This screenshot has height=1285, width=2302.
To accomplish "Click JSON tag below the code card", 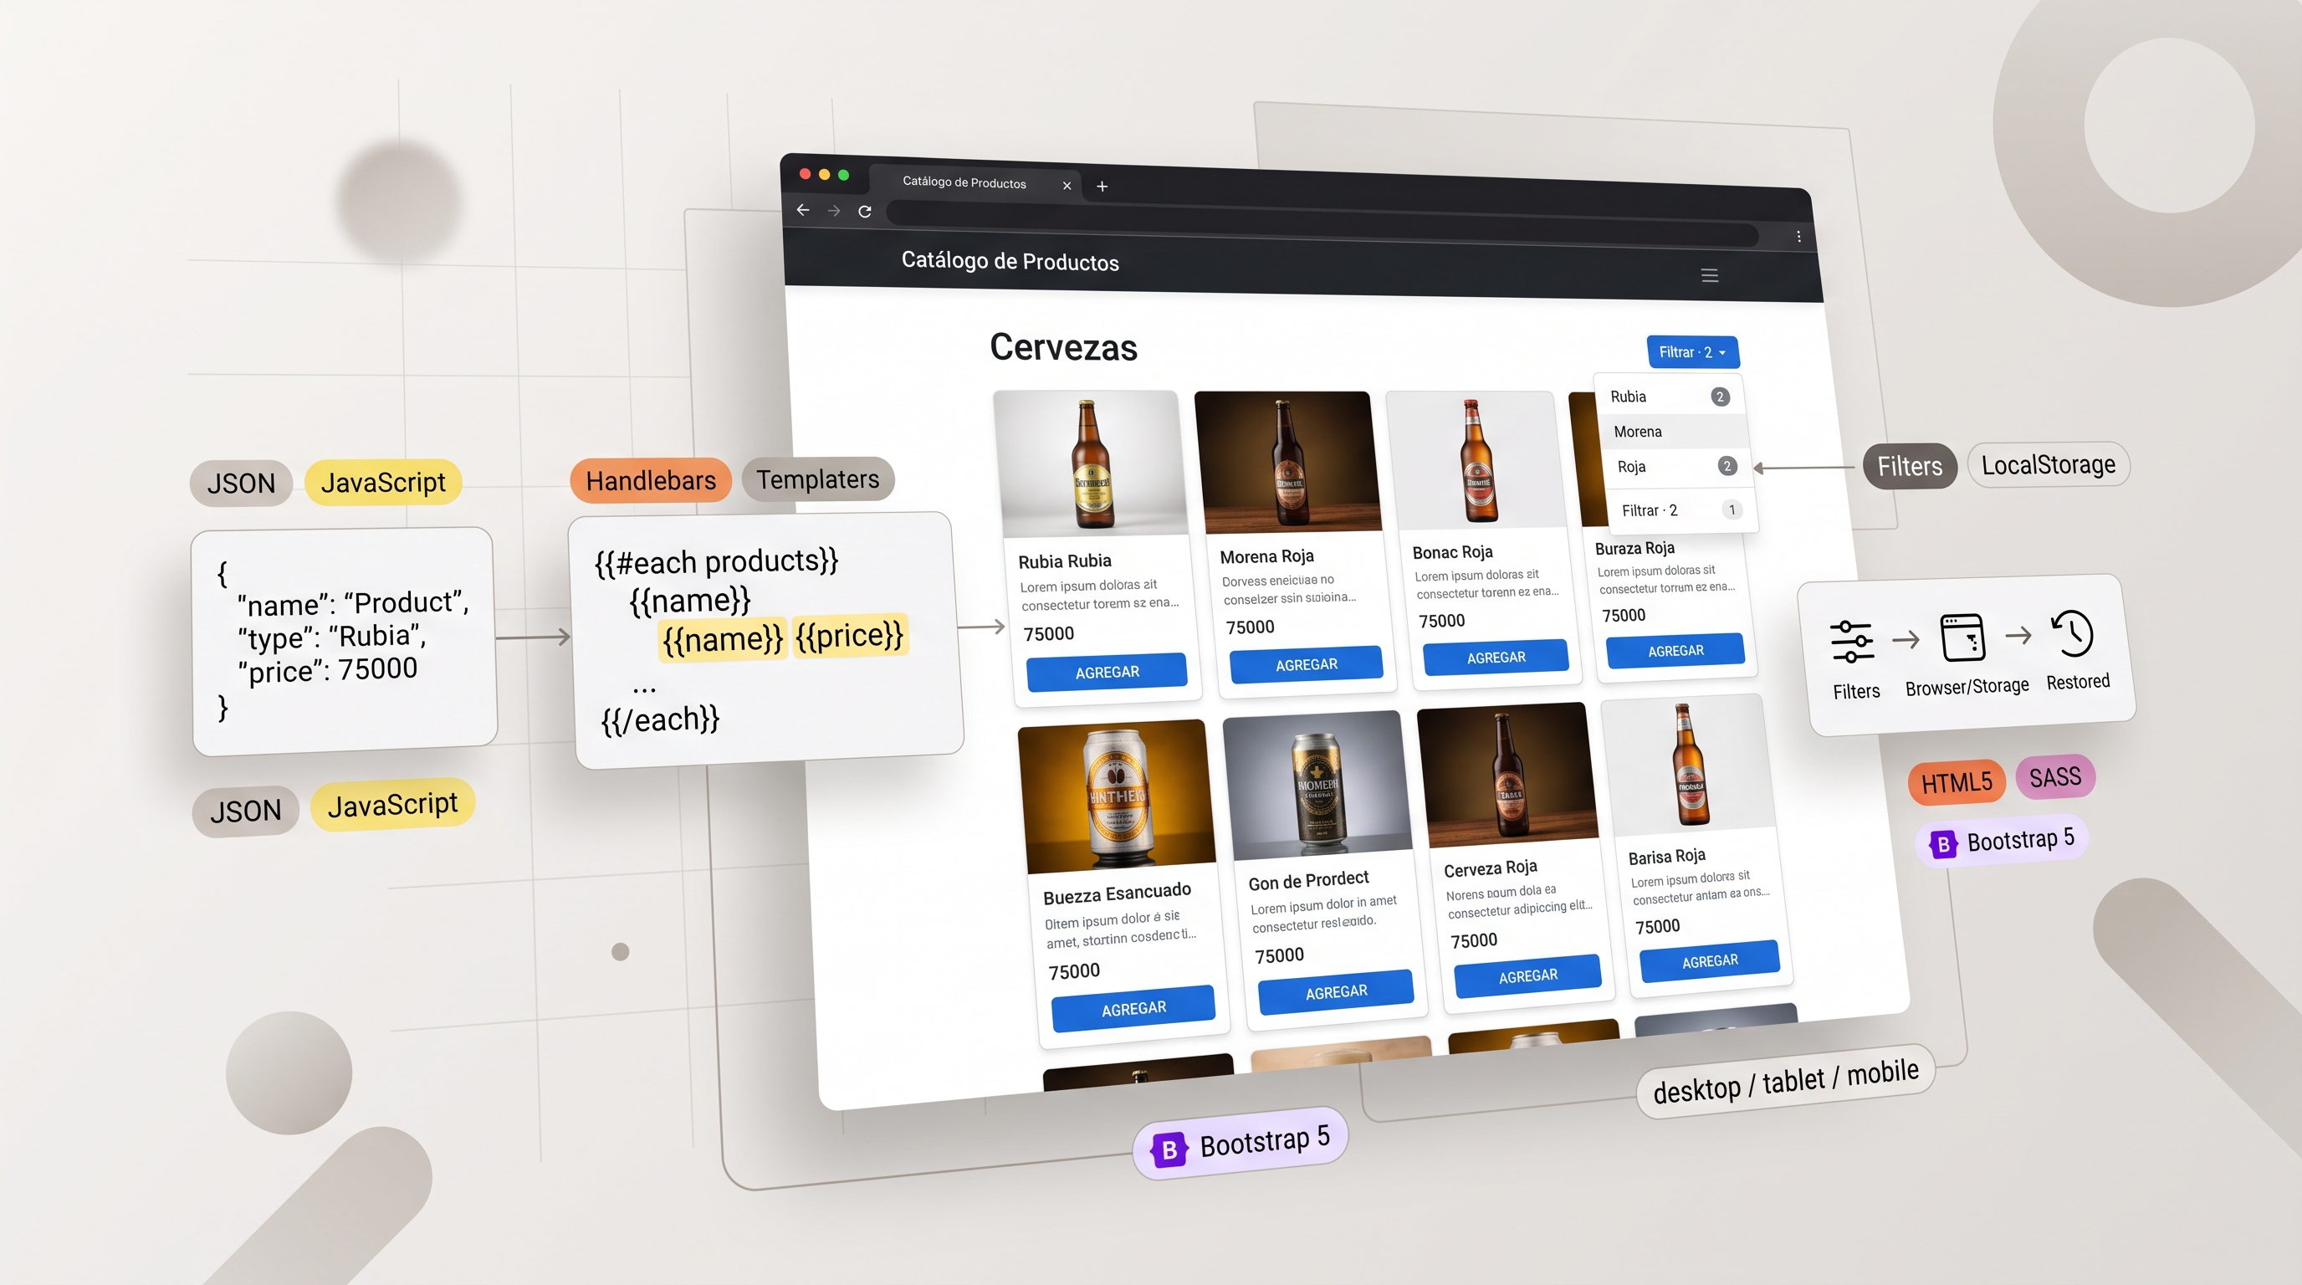I will [245, 811].
